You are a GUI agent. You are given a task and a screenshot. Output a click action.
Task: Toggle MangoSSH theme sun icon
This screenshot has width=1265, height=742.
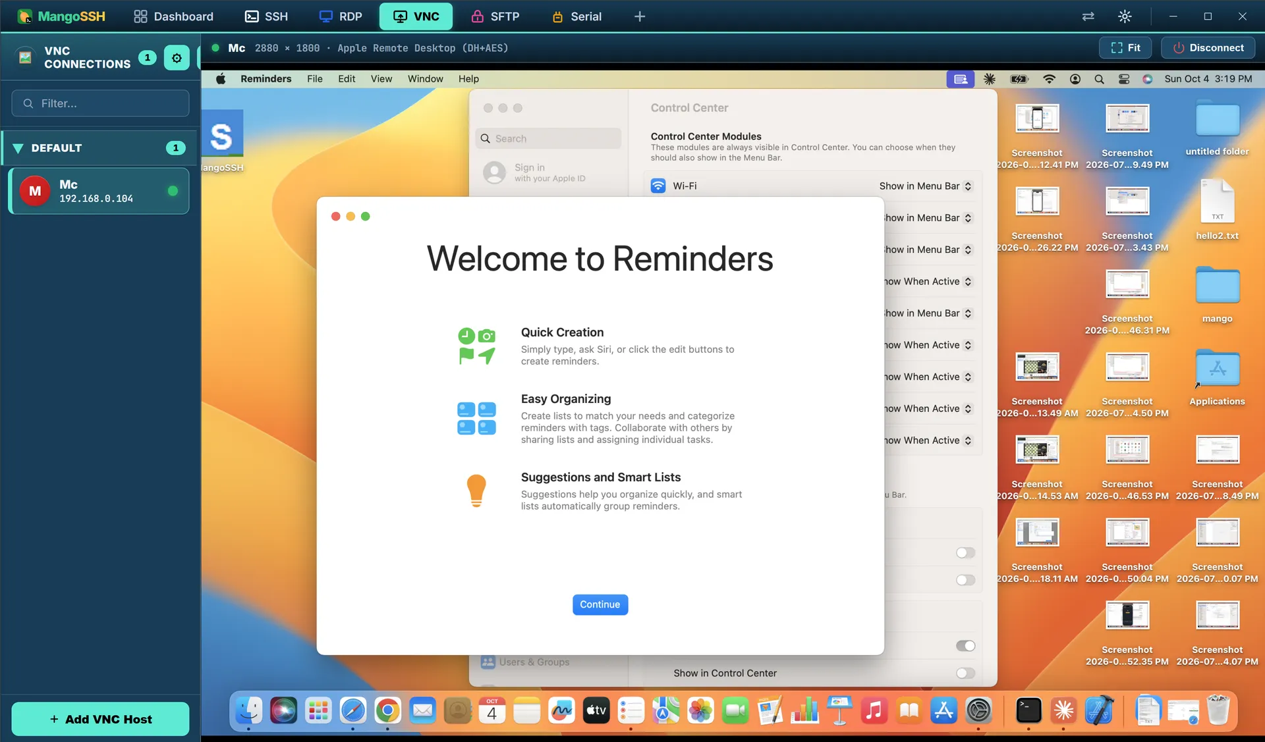tap(1125, 16)
